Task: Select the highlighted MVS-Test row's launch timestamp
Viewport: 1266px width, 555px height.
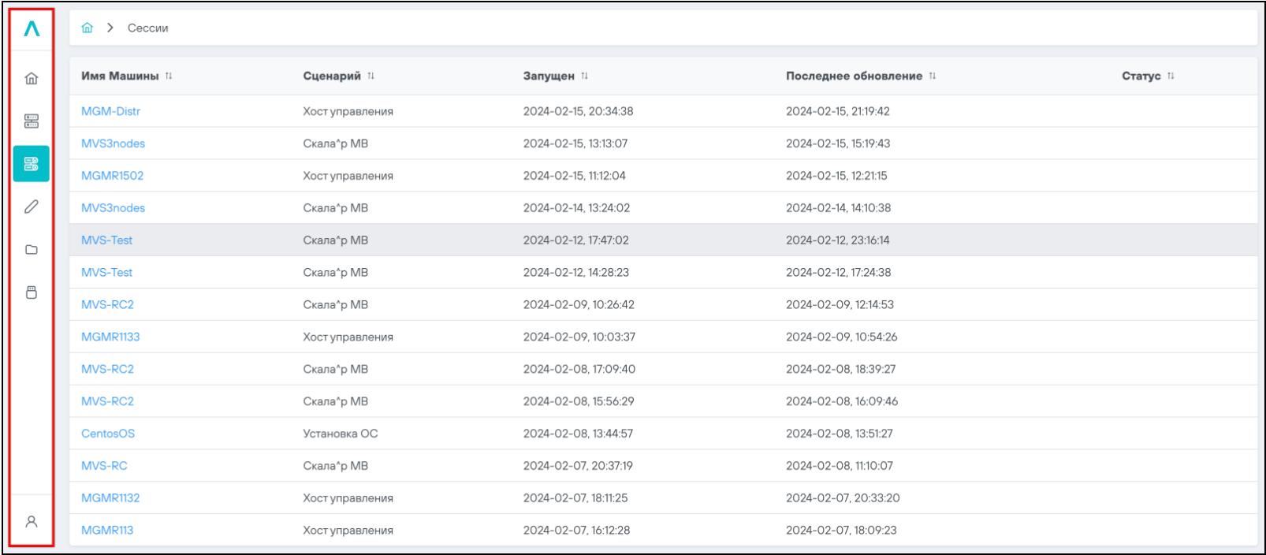Action: 575,240
